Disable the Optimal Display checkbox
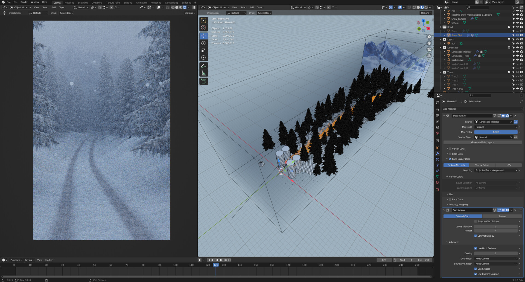Image resolution: width=525 pixels, height=282 pixels. (476, 236)
